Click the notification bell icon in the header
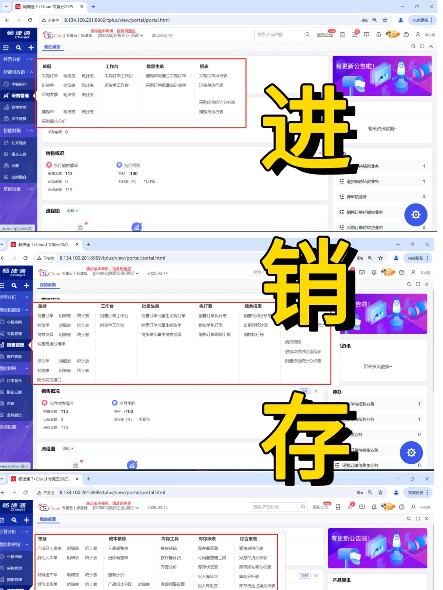The image size is (443, 590). [379, 35]
